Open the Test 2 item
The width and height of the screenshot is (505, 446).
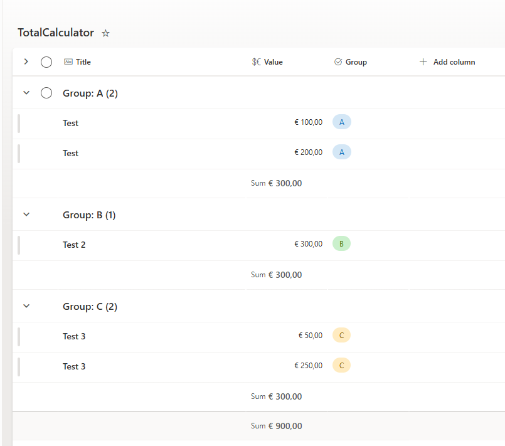(74, 245)
